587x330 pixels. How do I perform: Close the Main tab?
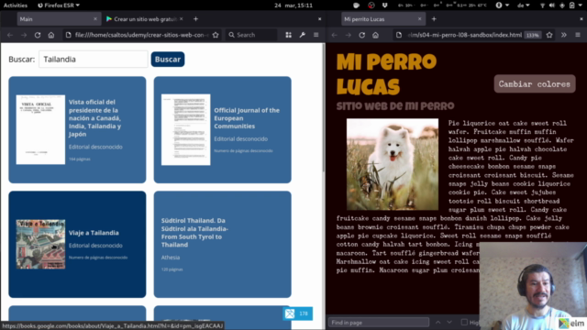(x=95, y=18)
